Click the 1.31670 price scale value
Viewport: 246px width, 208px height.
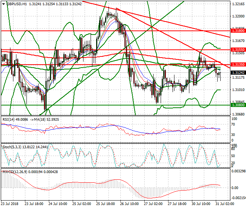pos(238,41)
